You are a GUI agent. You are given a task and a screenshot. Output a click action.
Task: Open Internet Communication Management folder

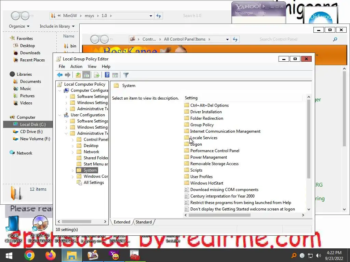(x=225, y=131)
